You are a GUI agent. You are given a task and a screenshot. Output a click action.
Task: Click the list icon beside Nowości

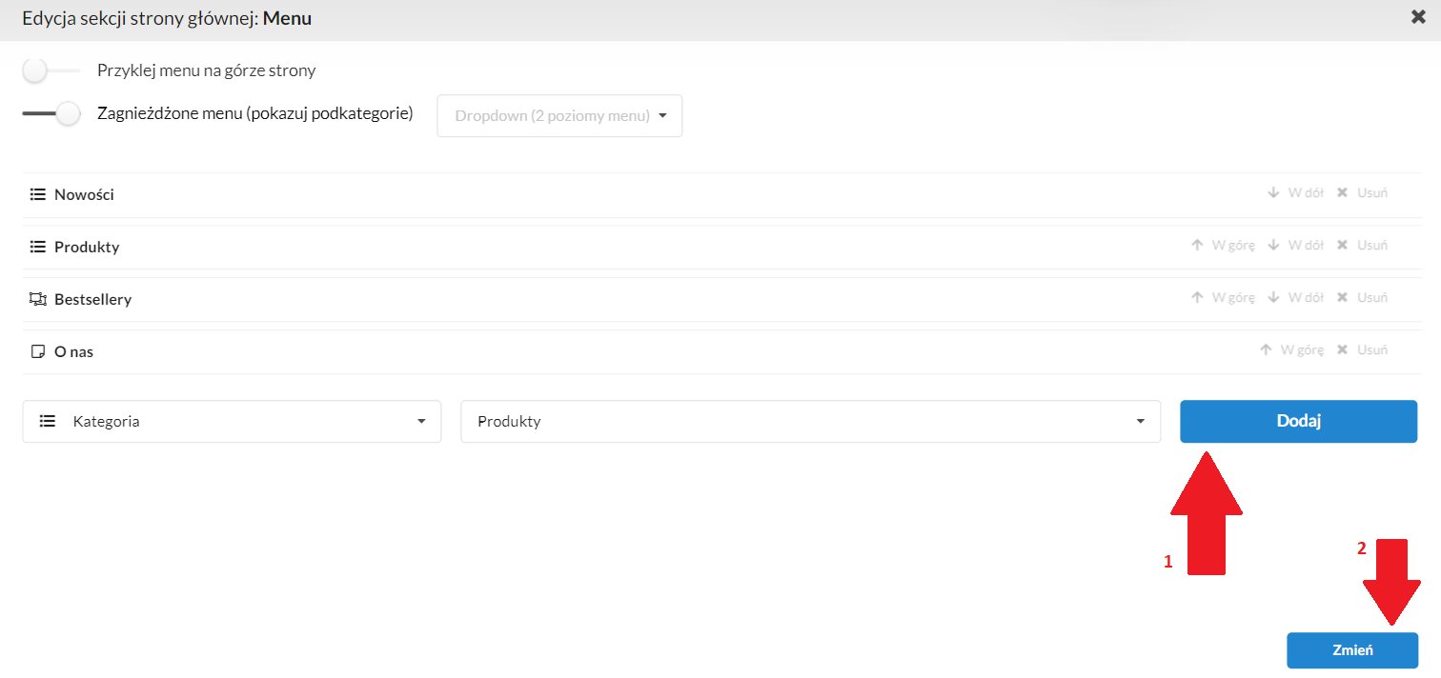coord(38,194)
